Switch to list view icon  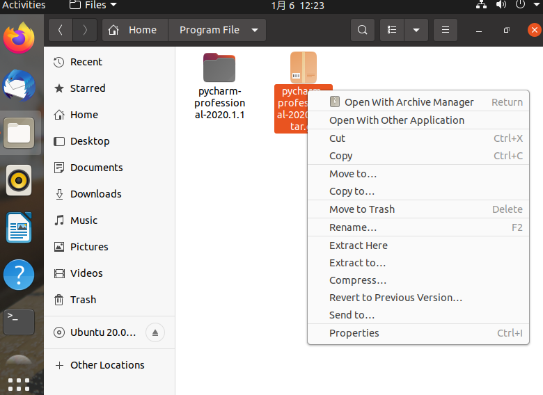(392, 30)
